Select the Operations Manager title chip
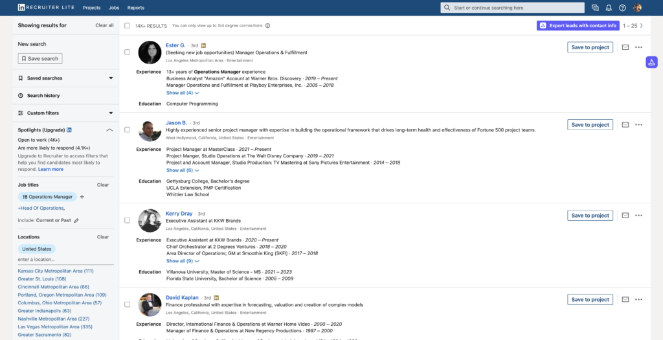 [47, 197]
